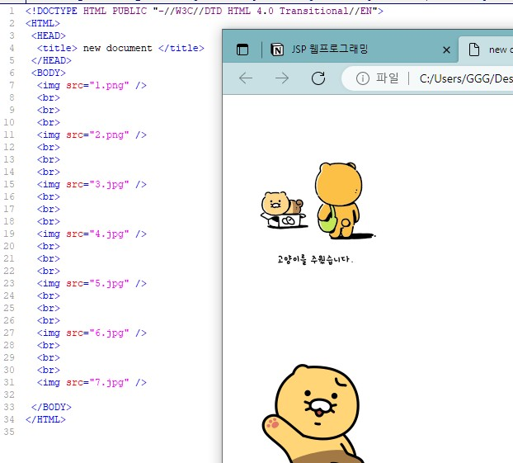
Task: Click the img src="6.jpg" line
Action: click(92, 333)
